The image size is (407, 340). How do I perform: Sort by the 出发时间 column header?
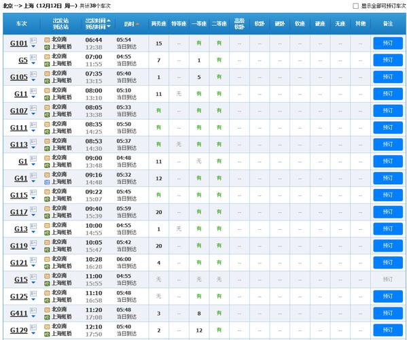coord(96,20)
